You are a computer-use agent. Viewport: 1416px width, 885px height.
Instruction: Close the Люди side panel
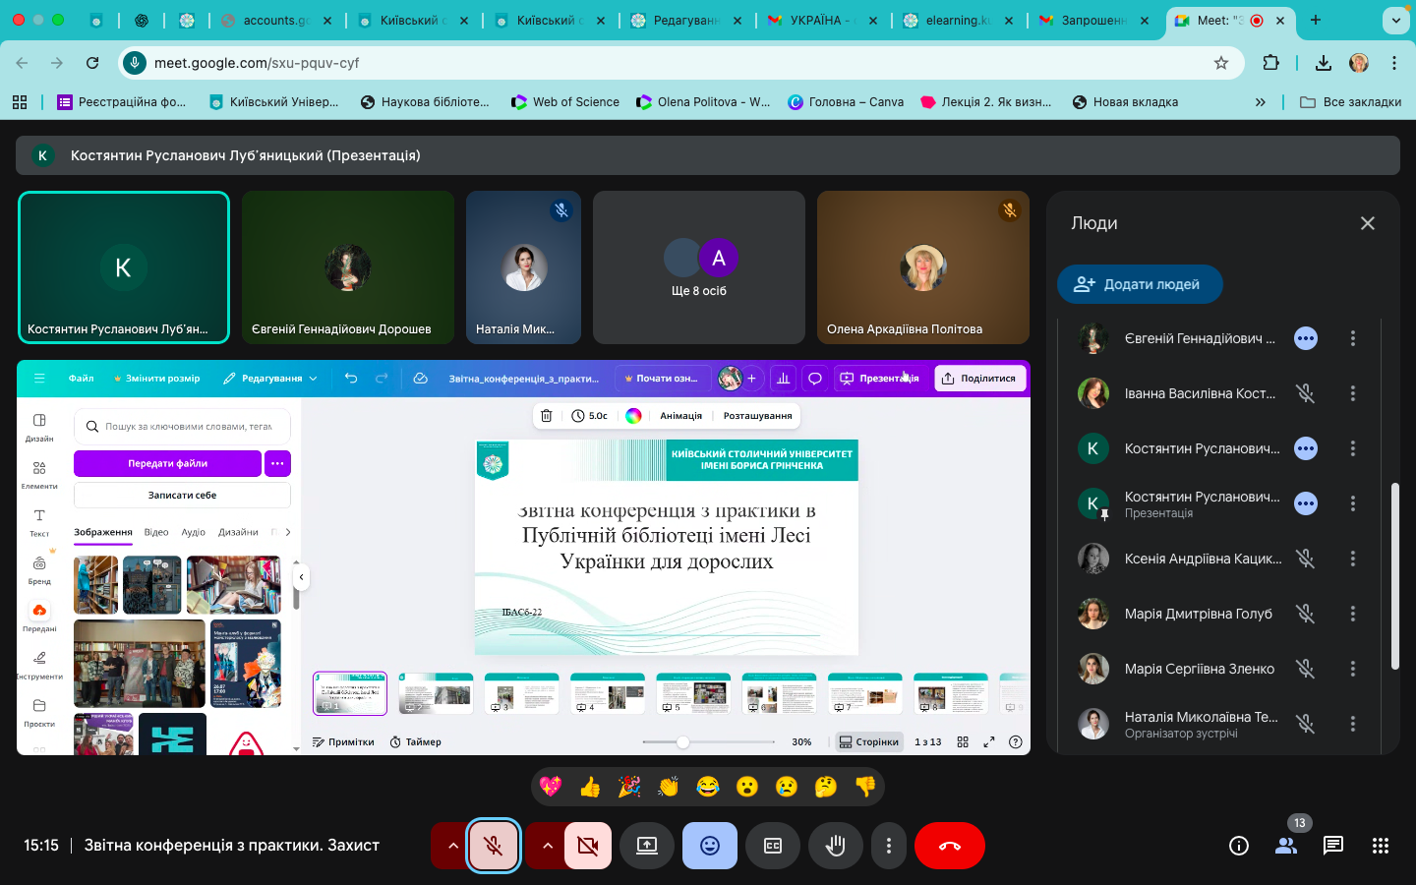pyautogui.click(x=1367, y=223)
